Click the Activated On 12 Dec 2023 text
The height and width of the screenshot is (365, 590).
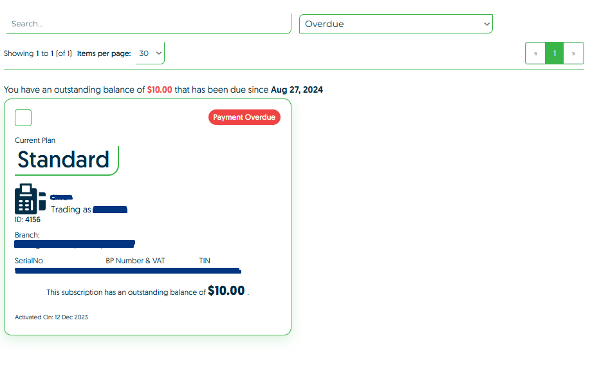51,317
